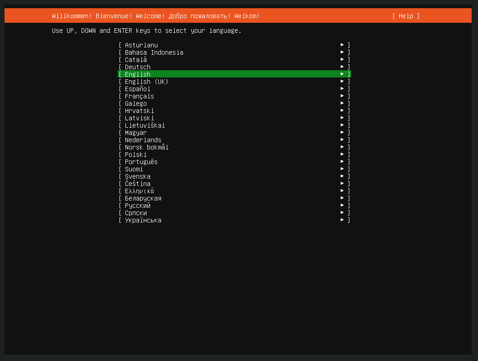Viewport: 478px width, 361px height.
Task: Open the Help menu
Action: coord(406,15)
